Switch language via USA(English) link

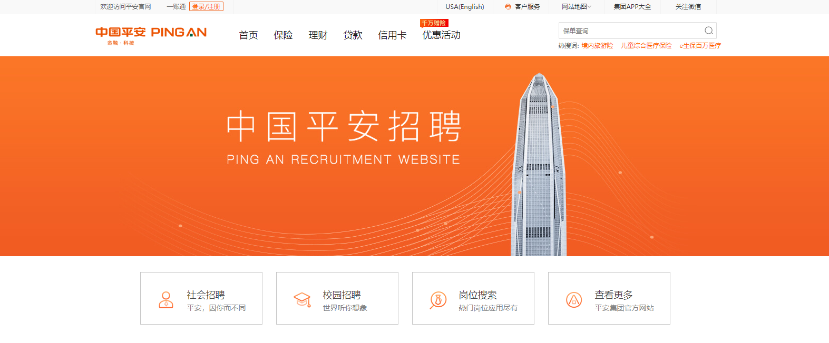coord(465,7)
